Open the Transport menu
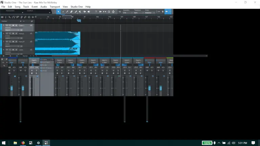 55,7
